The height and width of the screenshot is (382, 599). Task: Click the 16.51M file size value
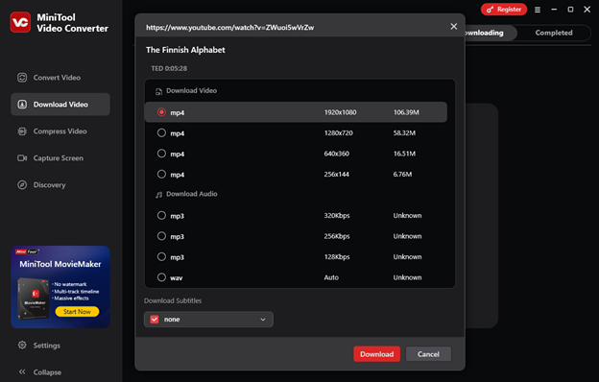click(404, 154)
